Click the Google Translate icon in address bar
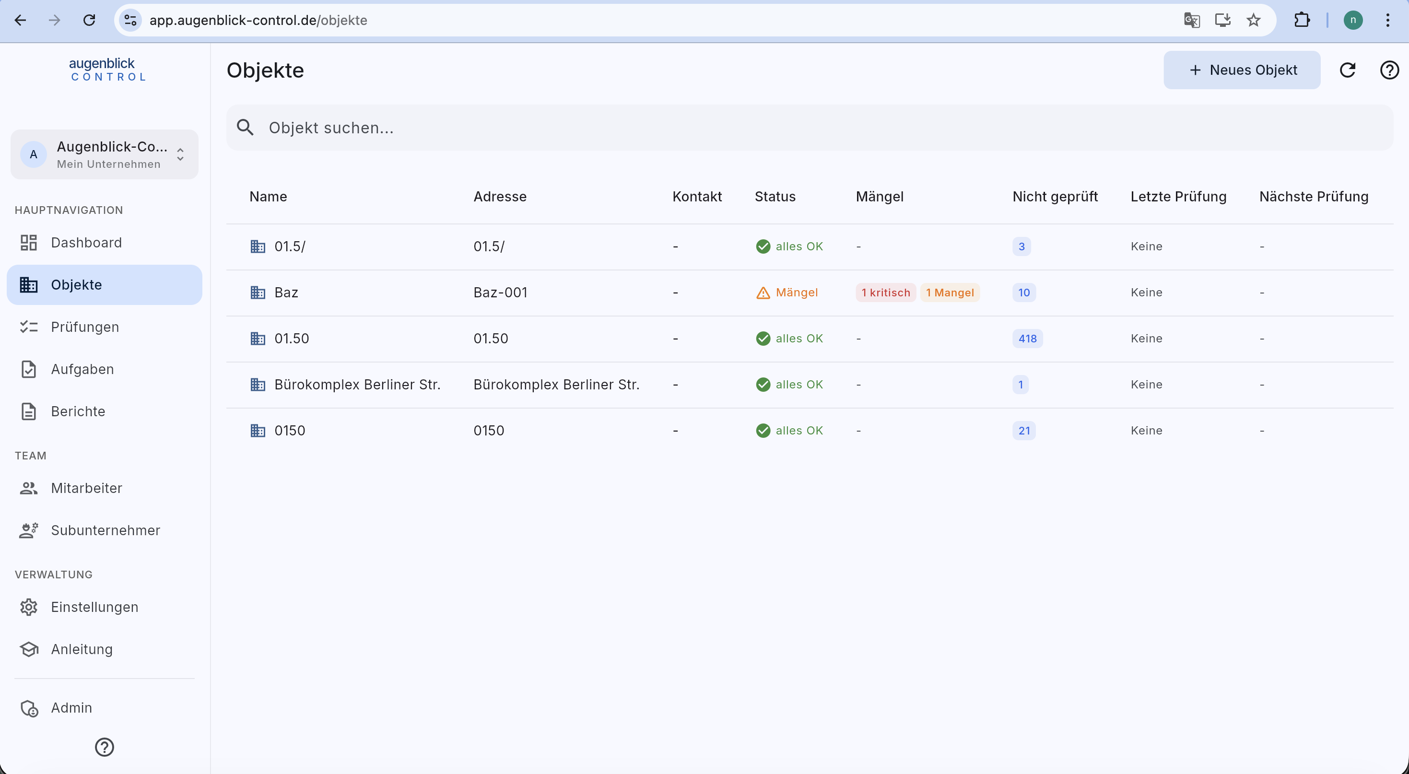 pos(1192,20)
